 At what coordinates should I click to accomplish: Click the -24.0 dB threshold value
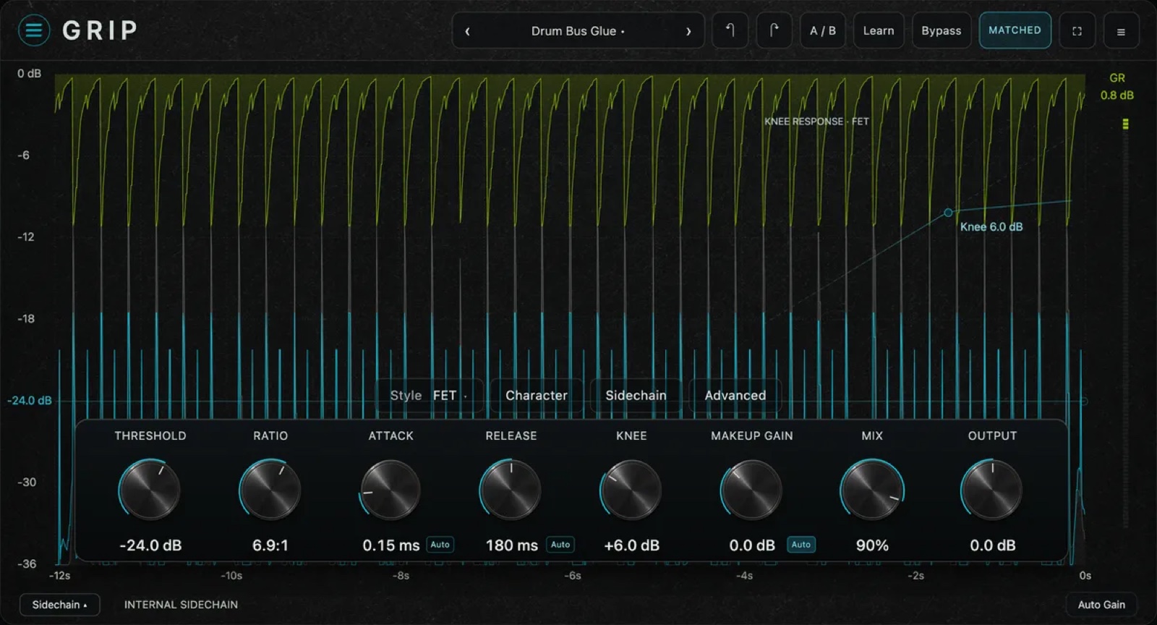click(x=150, y=545)
